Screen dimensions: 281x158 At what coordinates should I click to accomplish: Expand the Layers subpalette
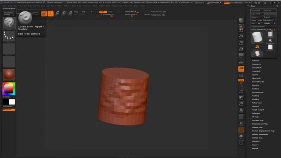click(255, 75)
